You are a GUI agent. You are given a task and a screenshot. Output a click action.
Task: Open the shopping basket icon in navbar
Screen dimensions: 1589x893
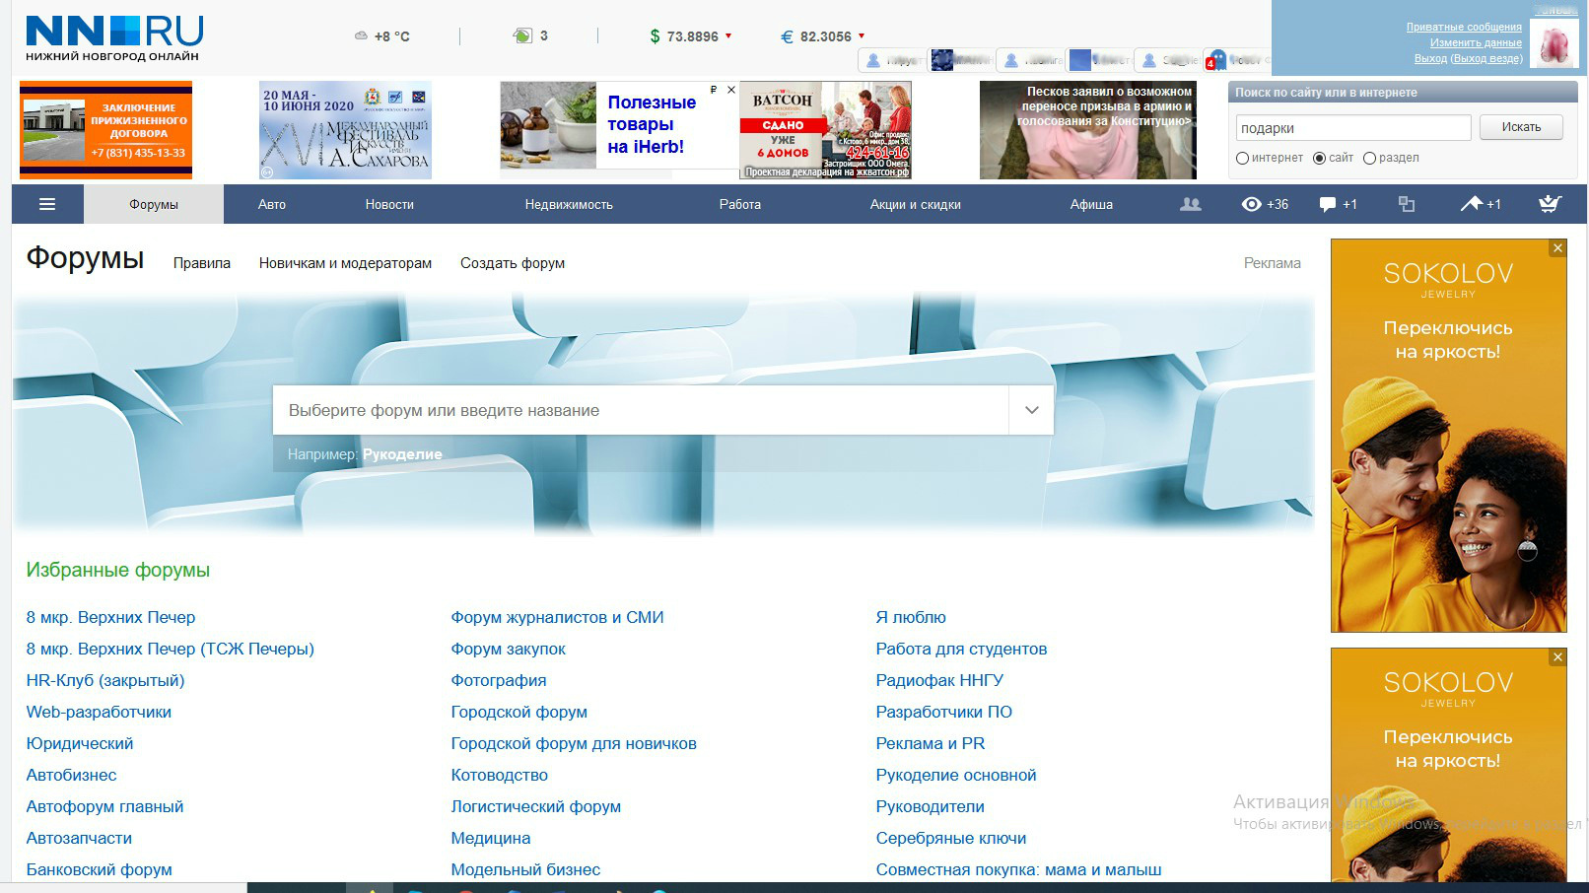1550,204
